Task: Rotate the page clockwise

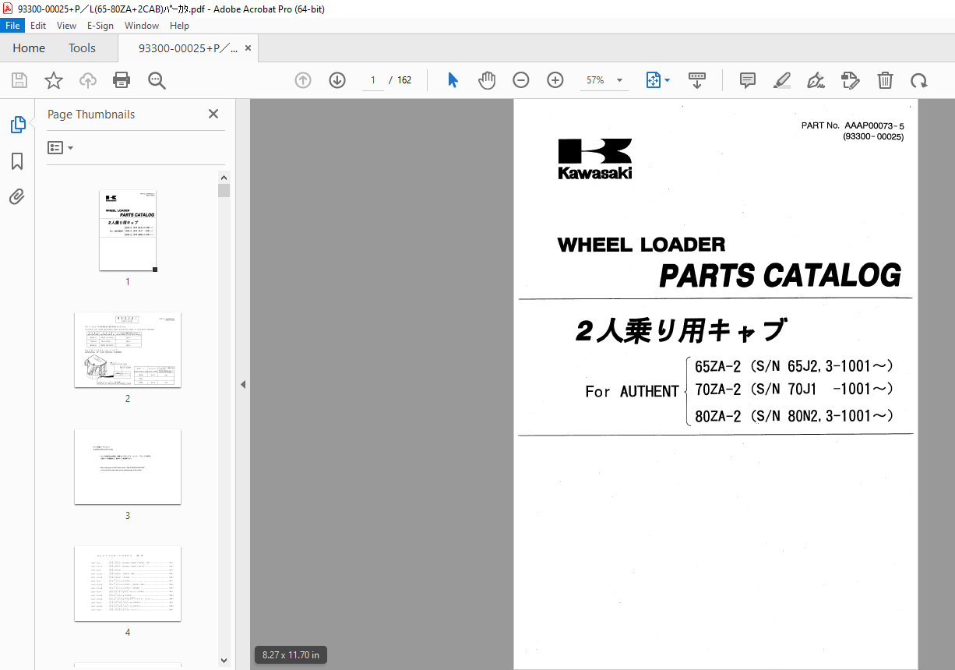Action: (919, 80)
